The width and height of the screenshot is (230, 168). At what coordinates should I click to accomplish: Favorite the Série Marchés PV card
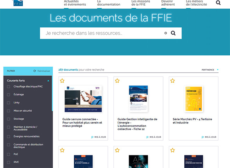point(173,81)
